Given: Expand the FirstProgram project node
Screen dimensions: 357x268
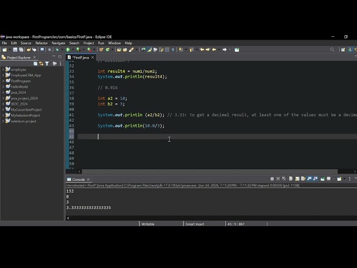Looking at the screenshot, I should click(3, 81).
